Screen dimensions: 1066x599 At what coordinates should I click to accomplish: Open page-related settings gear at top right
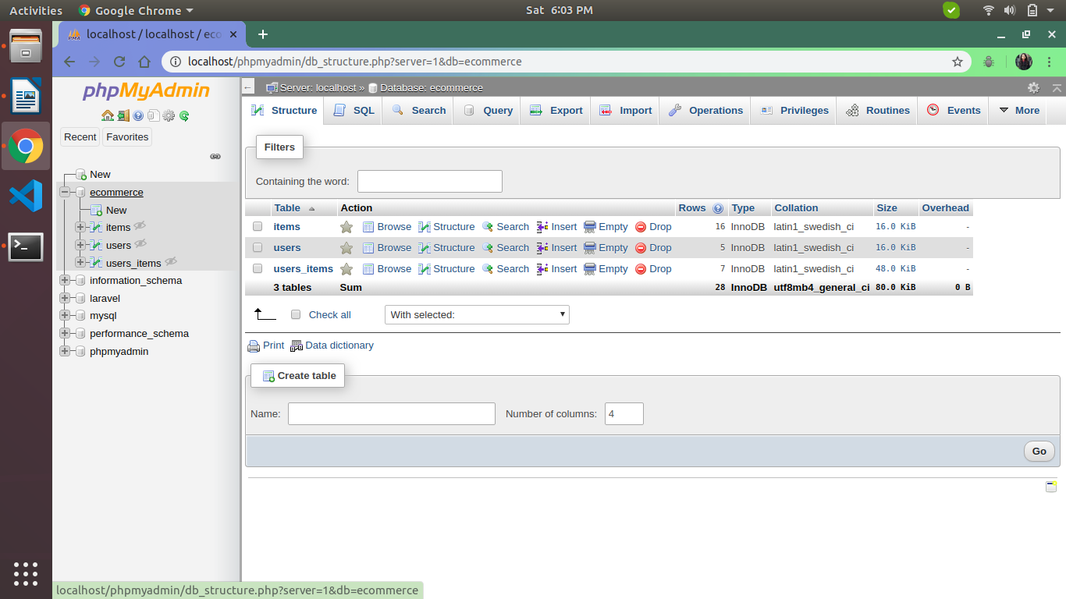pyautogui.click(x=1034, y=87)
